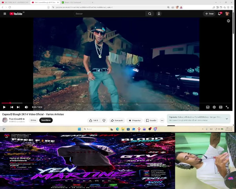This screenshot has width=236, height=189.
Task: Click the magnifier search button on YouTube
Action: point(150,14)
